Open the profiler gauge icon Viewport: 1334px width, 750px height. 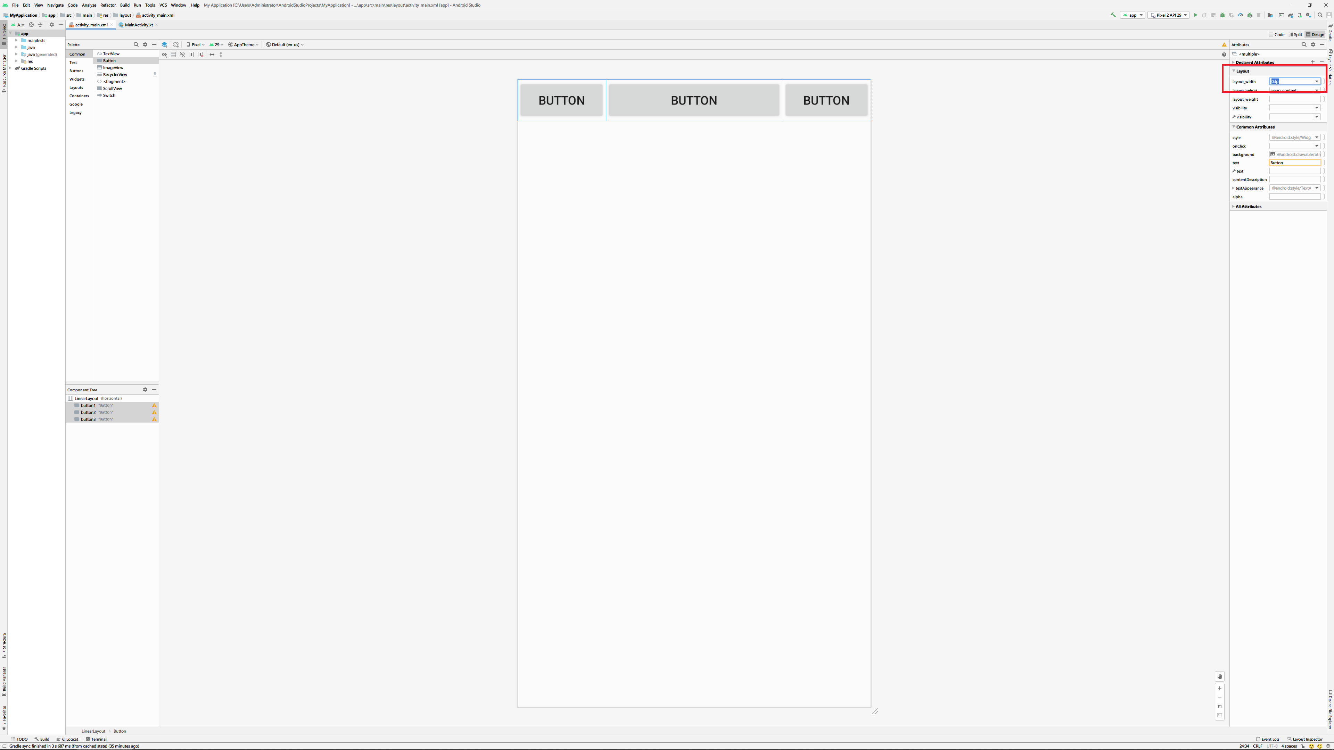tap(1241, 15)
